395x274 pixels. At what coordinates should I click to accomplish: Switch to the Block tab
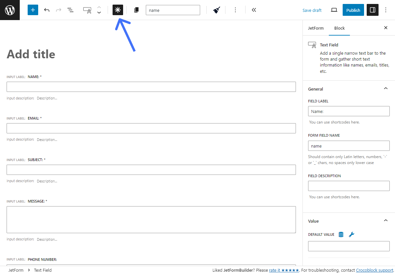point(339,28)
